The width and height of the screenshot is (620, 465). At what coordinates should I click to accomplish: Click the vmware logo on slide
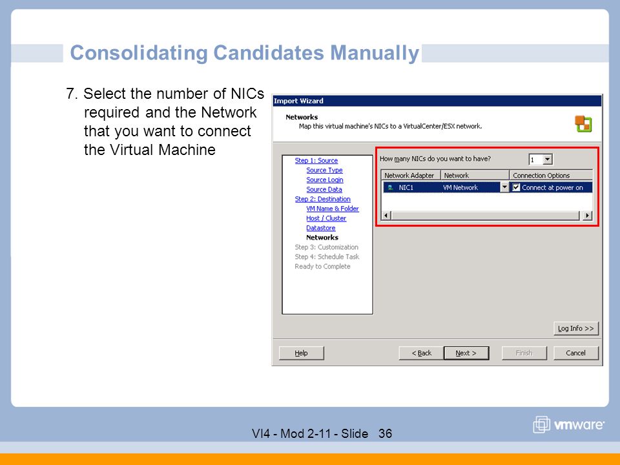(x=568, y=425)
